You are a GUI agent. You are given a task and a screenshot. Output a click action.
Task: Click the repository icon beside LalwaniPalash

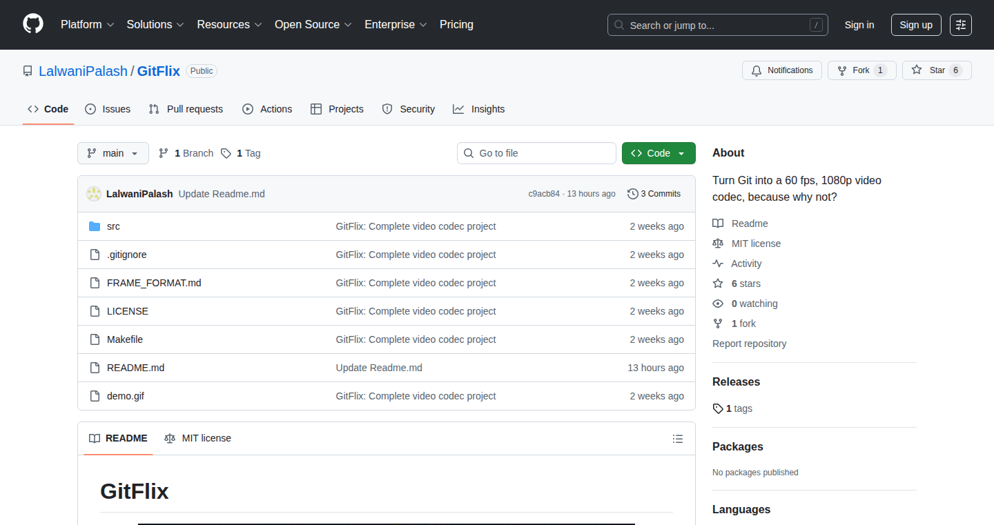point(28,71)
